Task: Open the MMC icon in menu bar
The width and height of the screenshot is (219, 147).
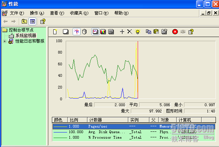Action: point(4,13)
